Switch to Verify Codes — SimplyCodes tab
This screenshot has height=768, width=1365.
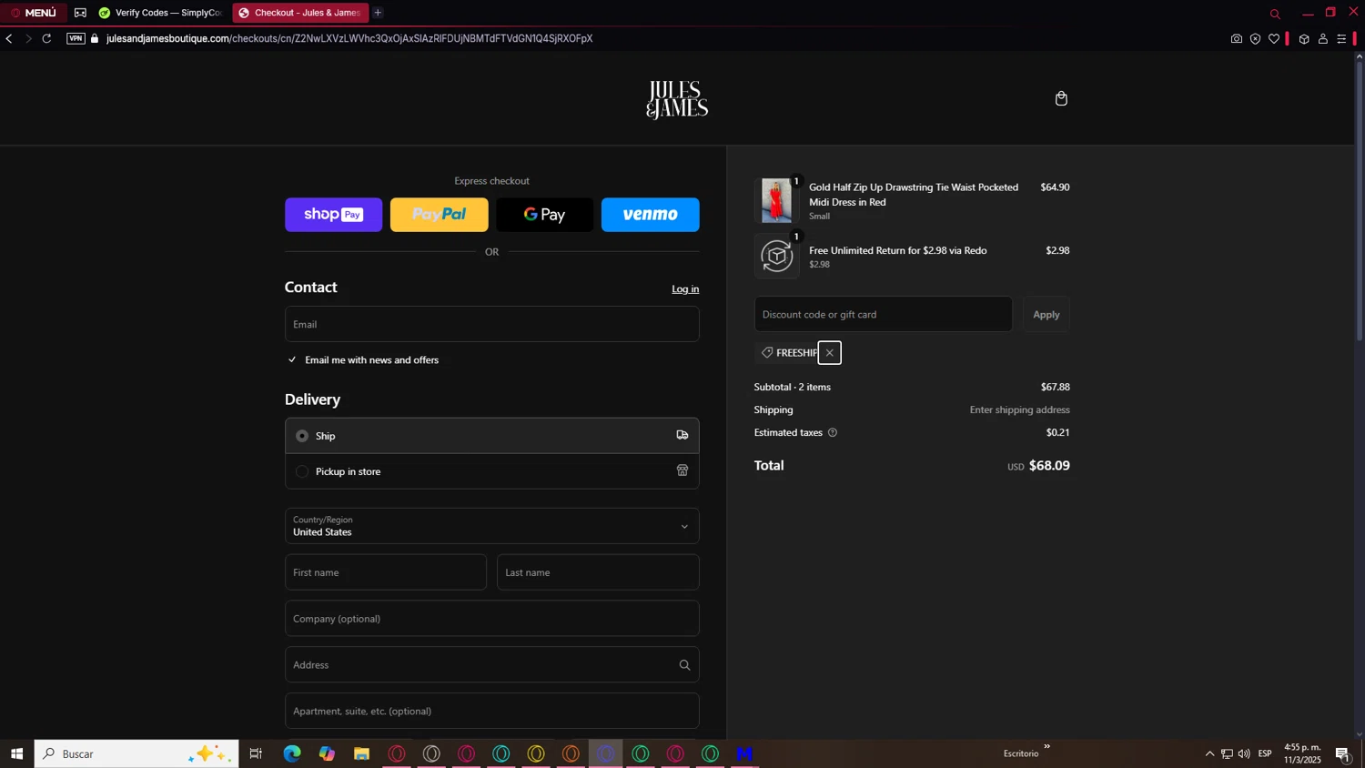(x=161, y=13)
